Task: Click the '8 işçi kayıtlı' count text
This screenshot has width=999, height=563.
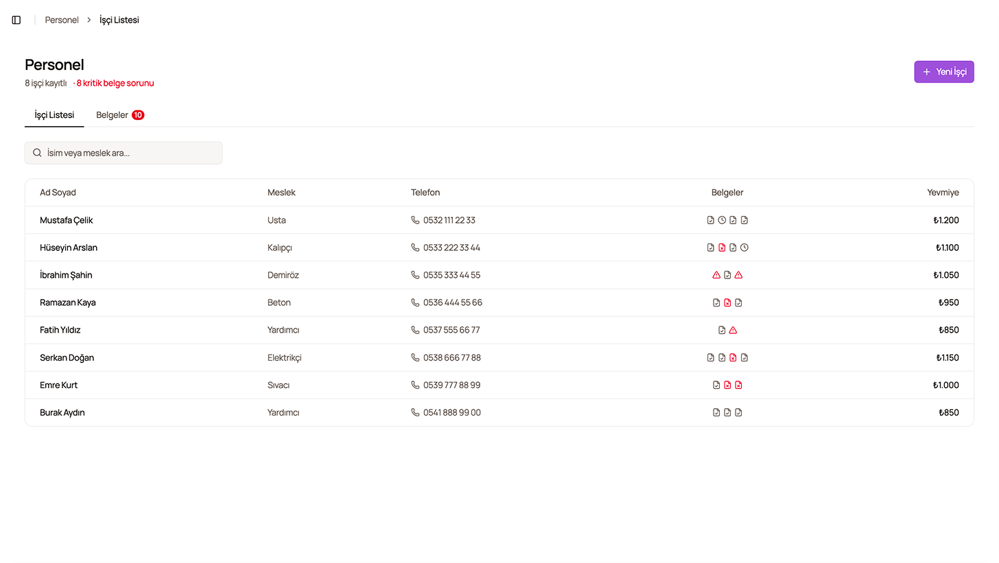Action: point(46,83)
